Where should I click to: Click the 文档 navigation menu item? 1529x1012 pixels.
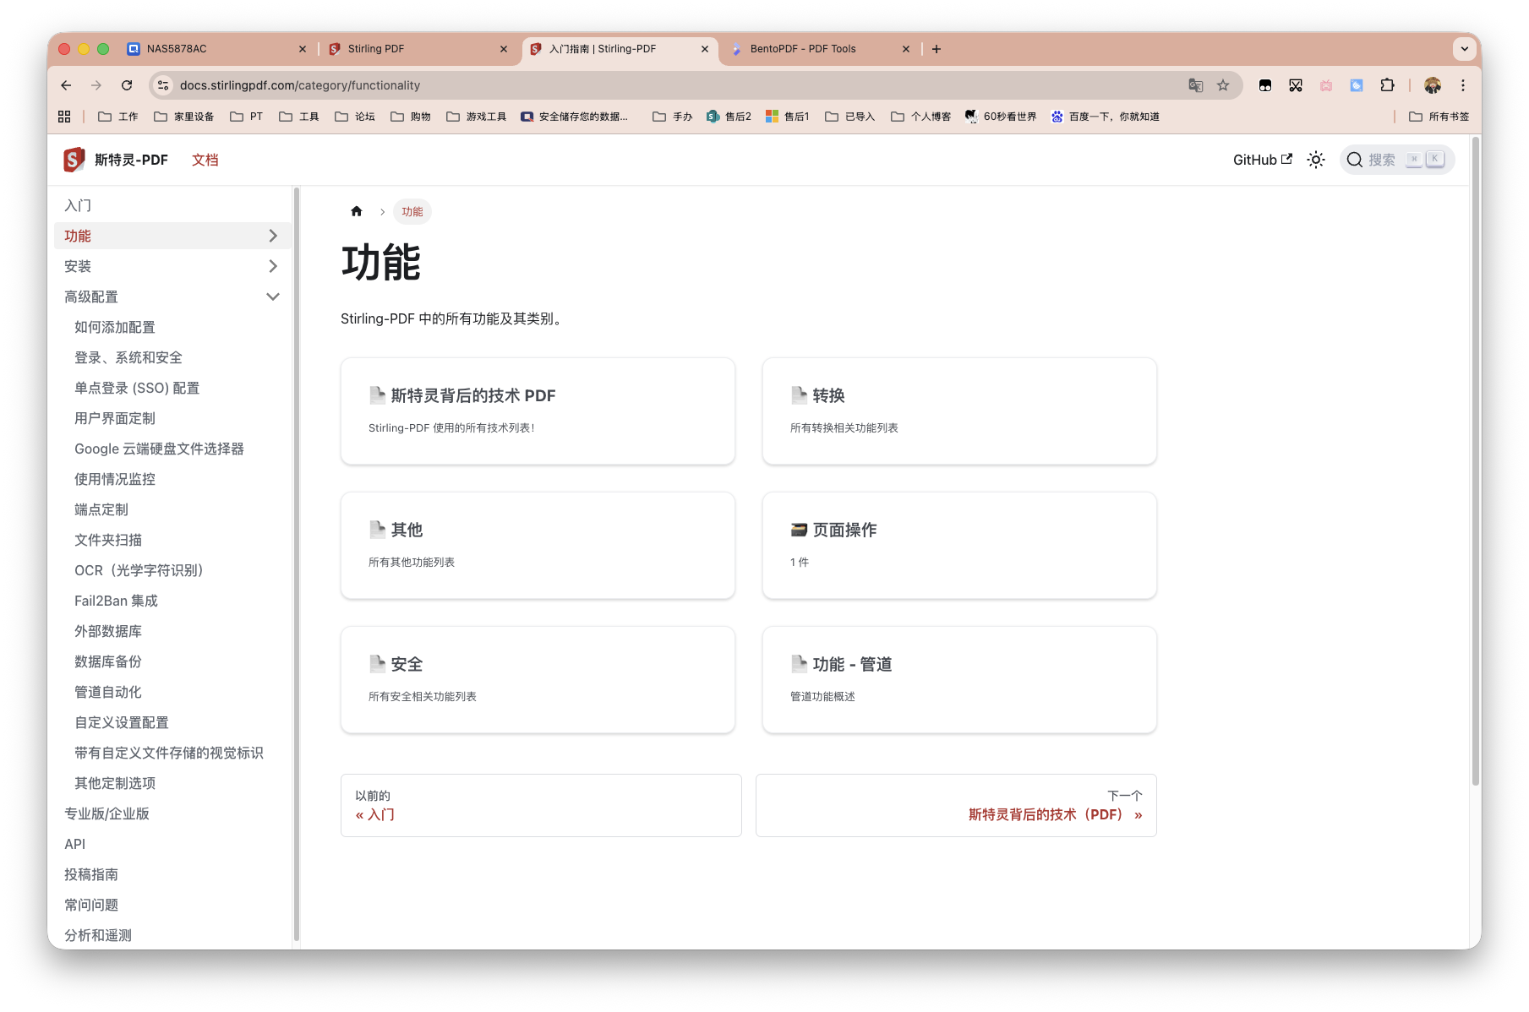pos(205,159)
